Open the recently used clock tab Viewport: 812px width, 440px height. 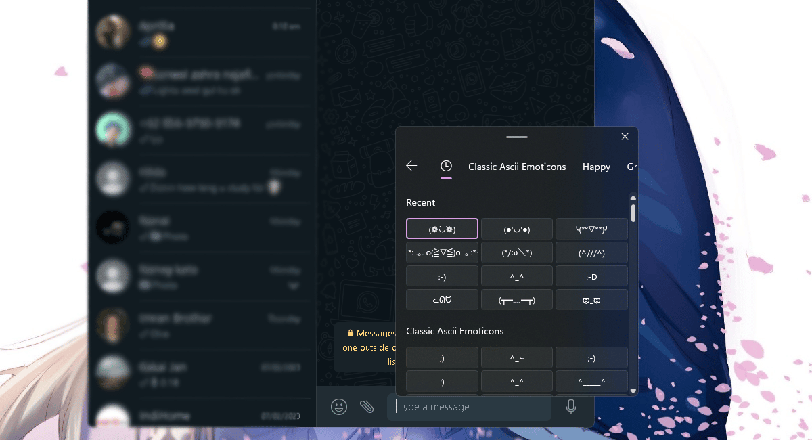click(446, 166)
